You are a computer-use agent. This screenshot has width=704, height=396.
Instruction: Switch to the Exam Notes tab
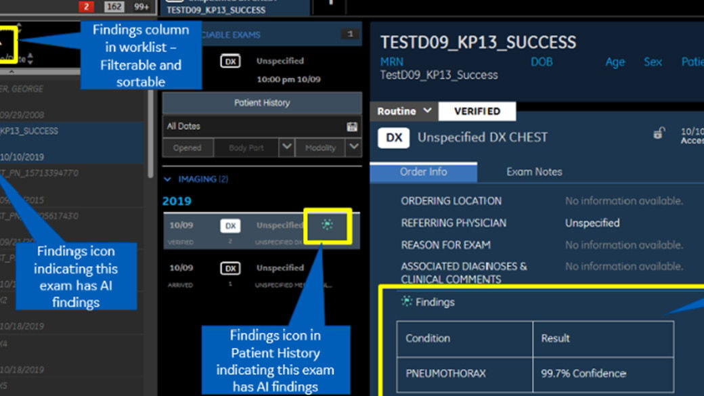pyautogui.click(x=534, y=172)
